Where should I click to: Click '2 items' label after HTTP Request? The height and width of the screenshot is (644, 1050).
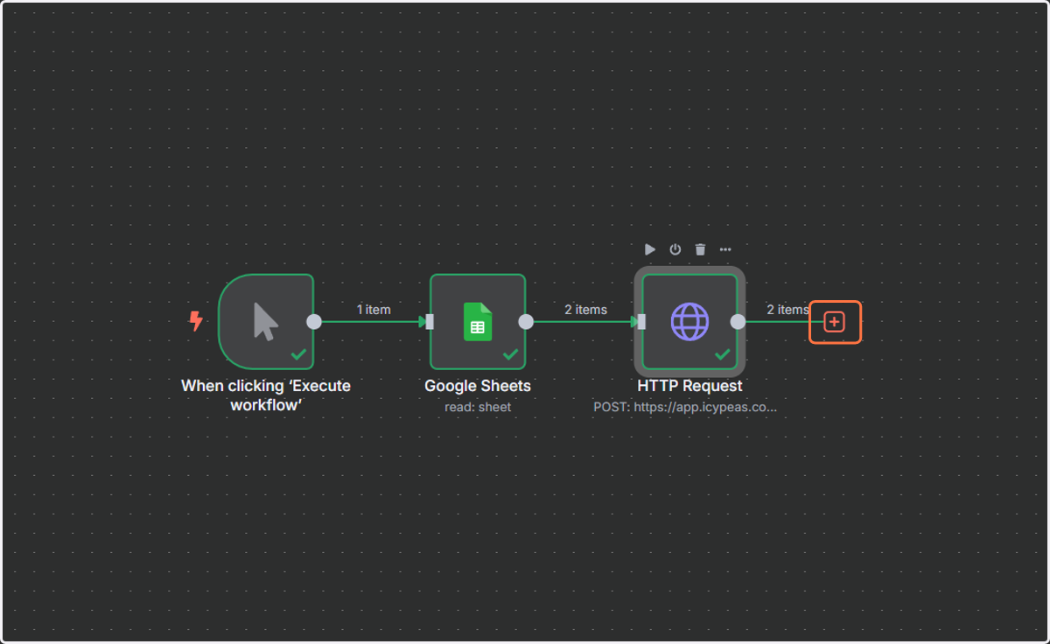click(788, 310)
